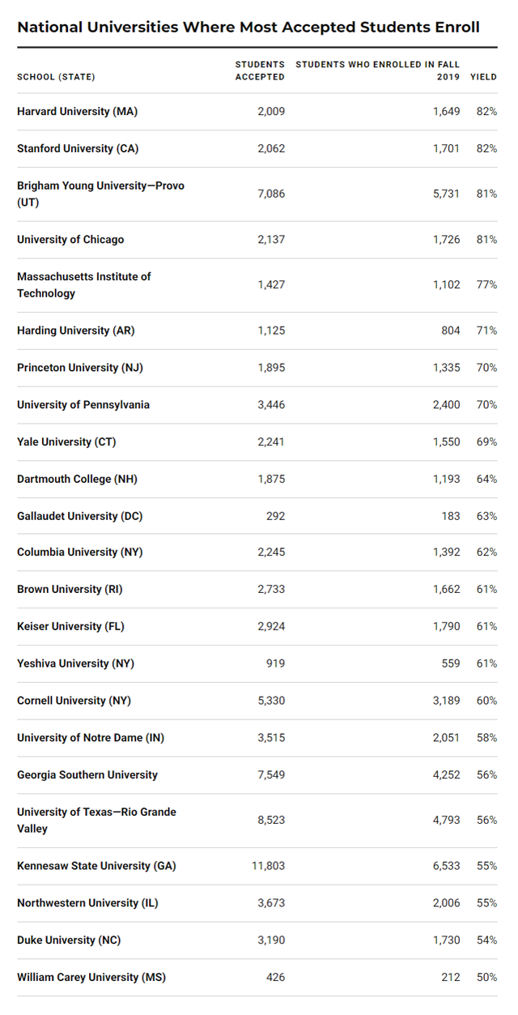Click the Students Accepted column header

[260, 70]
